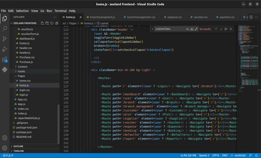The image size is (261, 158).
Task: Open the Manage gear menu
Action: click(x=5, y=148)
